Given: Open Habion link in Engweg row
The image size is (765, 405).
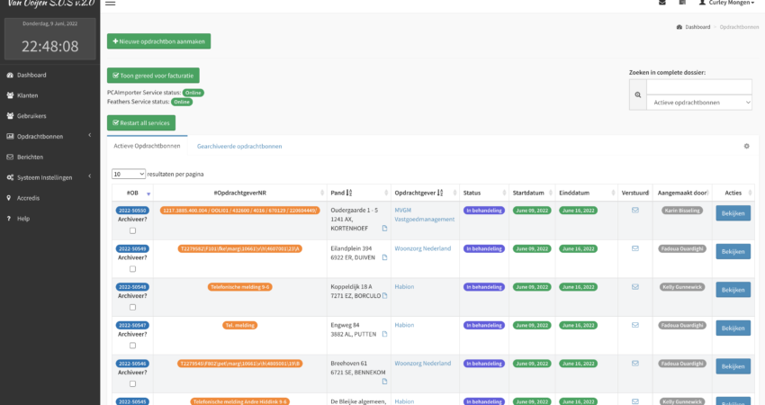Looking at the screenshot, I should (404, 325).
